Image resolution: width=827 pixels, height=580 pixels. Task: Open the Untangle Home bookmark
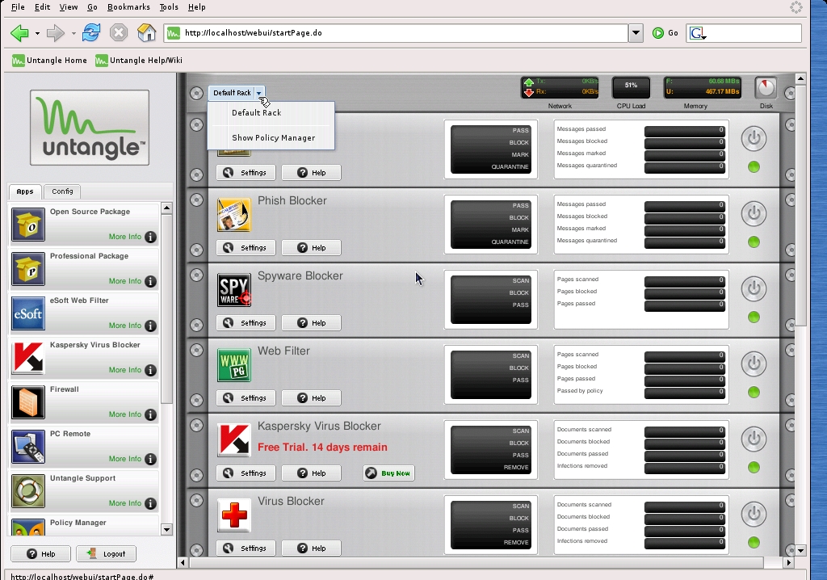point(49,60)
